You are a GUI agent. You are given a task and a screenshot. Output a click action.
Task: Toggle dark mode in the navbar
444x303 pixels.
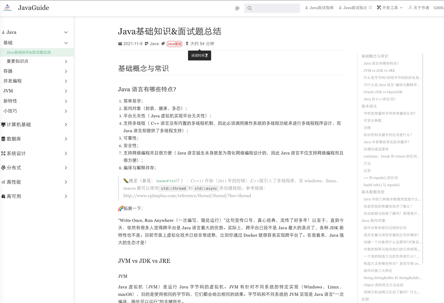coord(237,8)
